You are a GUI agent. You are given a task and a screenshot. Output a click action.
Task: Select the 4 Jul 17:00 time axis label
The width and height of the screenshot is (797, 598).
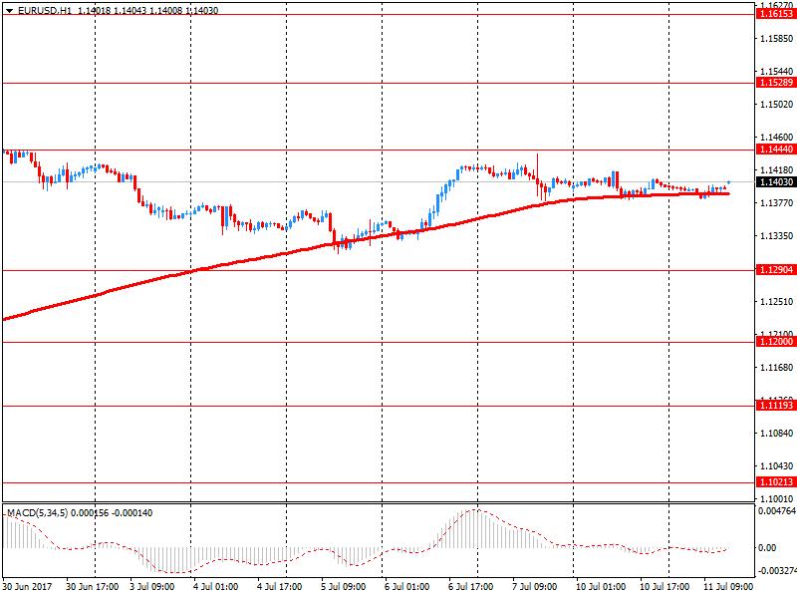279,587
